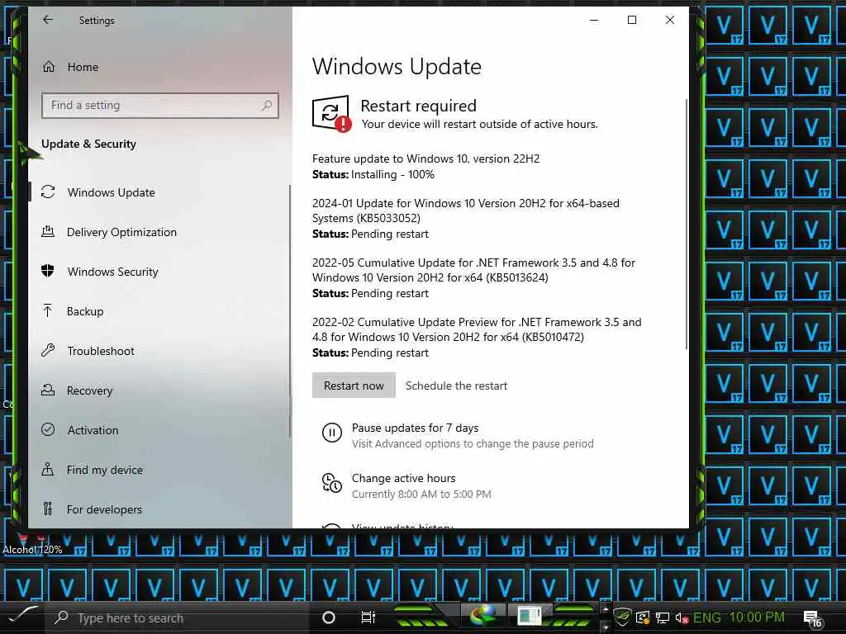Click the KB5033052 update entry text
Image resolution: width=846 pixels, height=634 pixels.
coord(466,211)
